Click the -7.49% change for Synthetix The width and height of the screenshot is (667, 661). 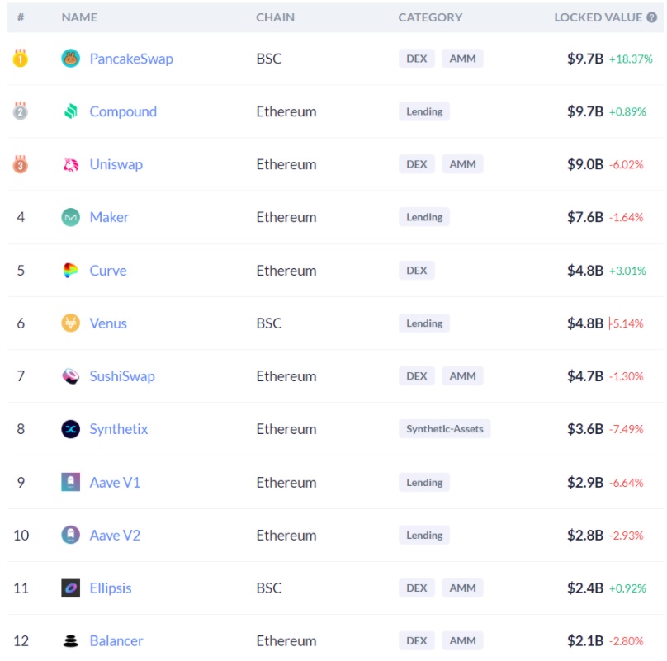click(627, 429)
